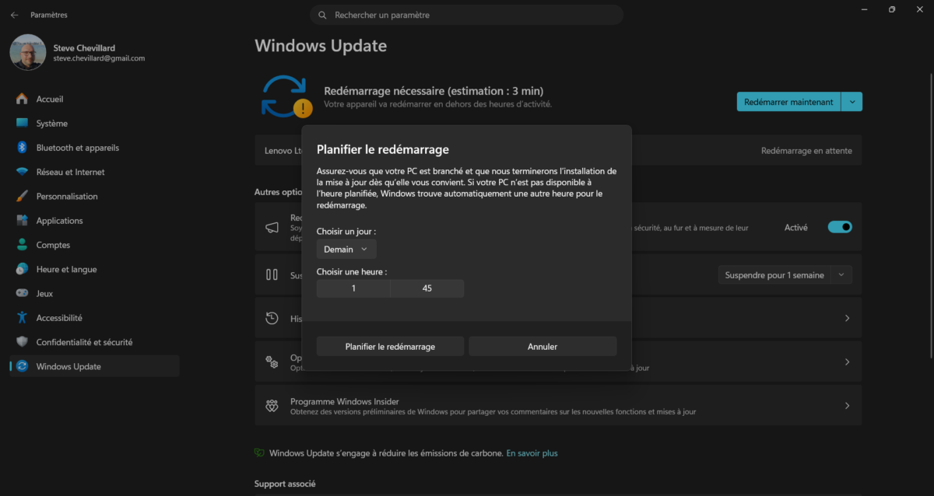This screenshot has height=496, width=934.
Task: Go to Accessibilité in the sidebar
Action: [94, 317]
